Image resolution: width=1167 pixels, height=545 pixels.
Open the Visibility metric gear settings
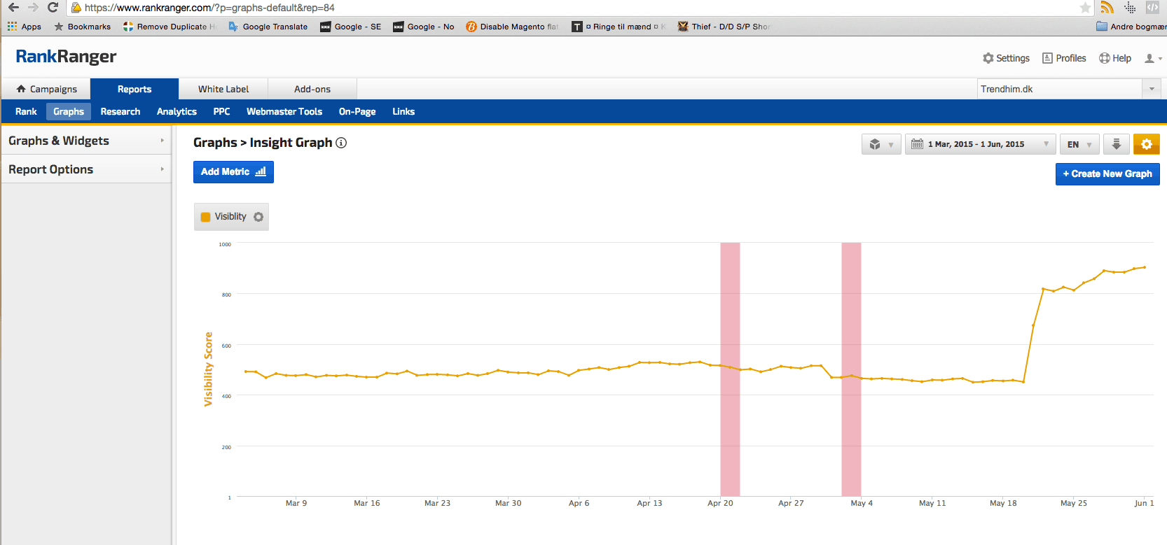[258, 217]
